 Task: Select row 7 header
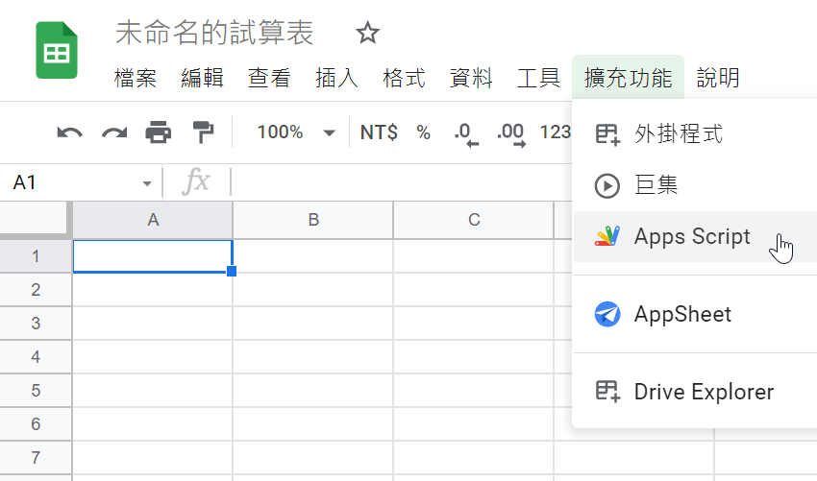pyautogui.click(x=36, y=458)
